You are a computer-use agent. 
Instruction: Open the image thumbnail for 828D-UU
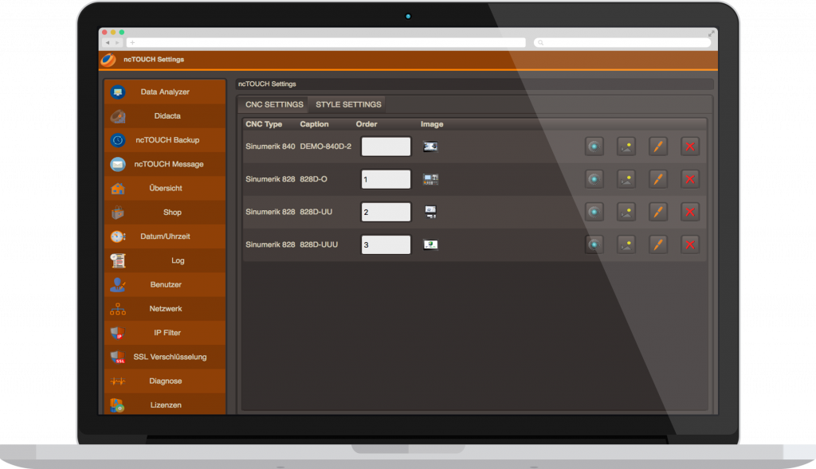(430, 212)
